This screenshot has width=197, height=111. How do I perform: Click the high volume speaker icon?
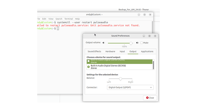point(137,43)
